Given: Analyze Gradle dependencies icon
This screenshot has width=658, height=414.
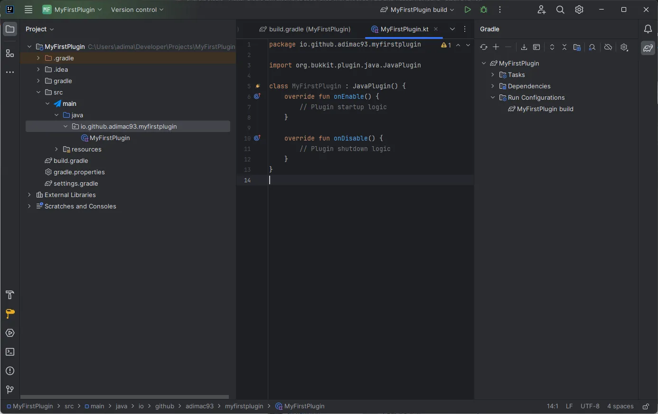Looking at the screenshot, I should tap(592, 47).
